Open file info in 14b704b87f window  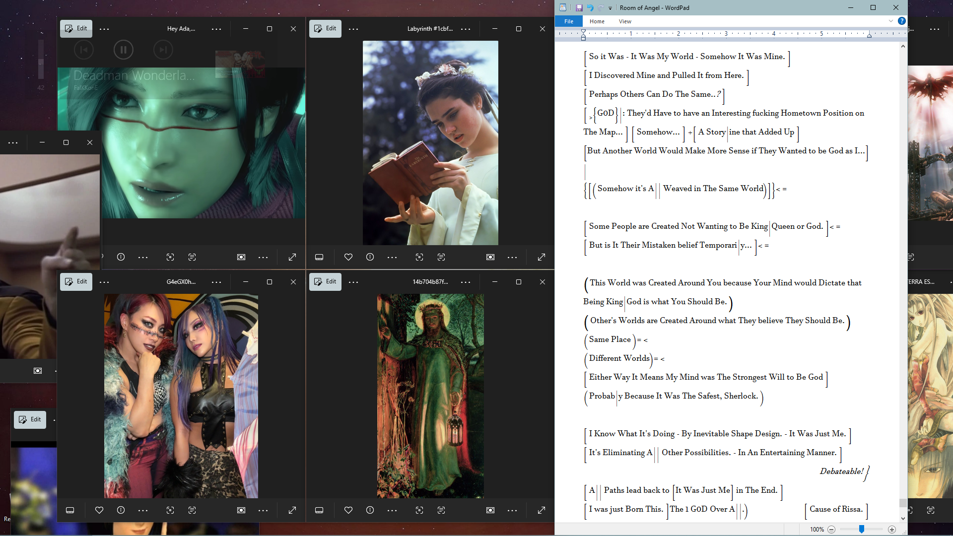tap(370, 510)
